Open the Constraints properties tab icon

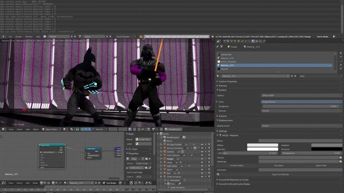[x=242, y=41]
